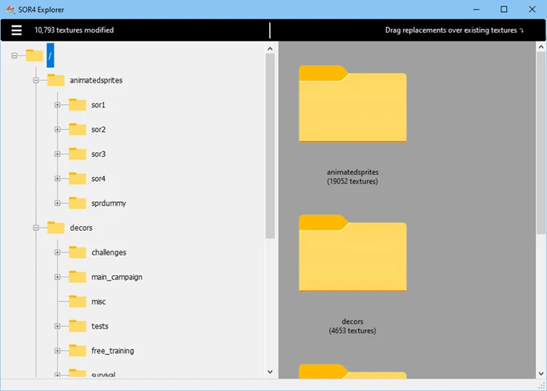547x391 pixels.
Task: Click texture panel scroll down arrow
Action: tap(541, 373)
